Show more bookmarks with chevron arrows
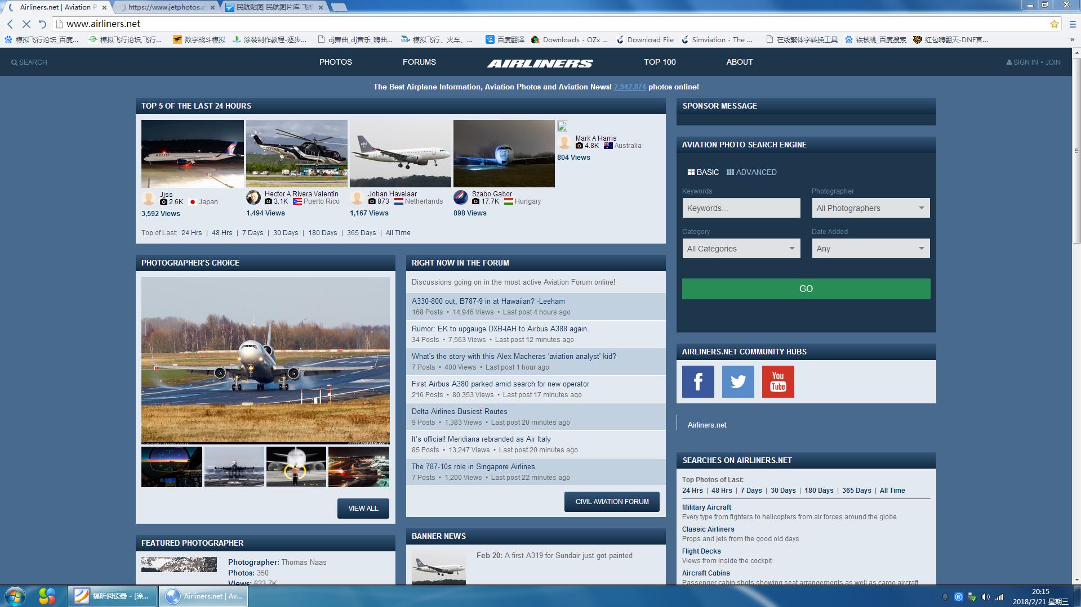The height and width of the screenshot is (607, 1081). 1072,39
